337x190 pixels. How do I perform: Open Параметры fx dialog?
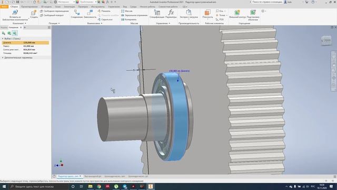click(171, 14)
